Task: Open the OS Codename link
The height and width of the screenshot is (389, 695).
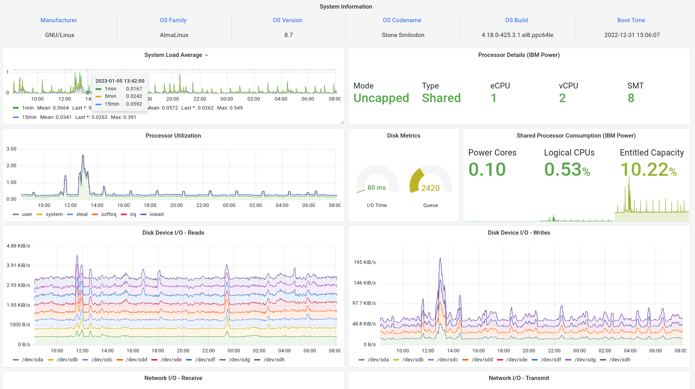Action: 402,20
